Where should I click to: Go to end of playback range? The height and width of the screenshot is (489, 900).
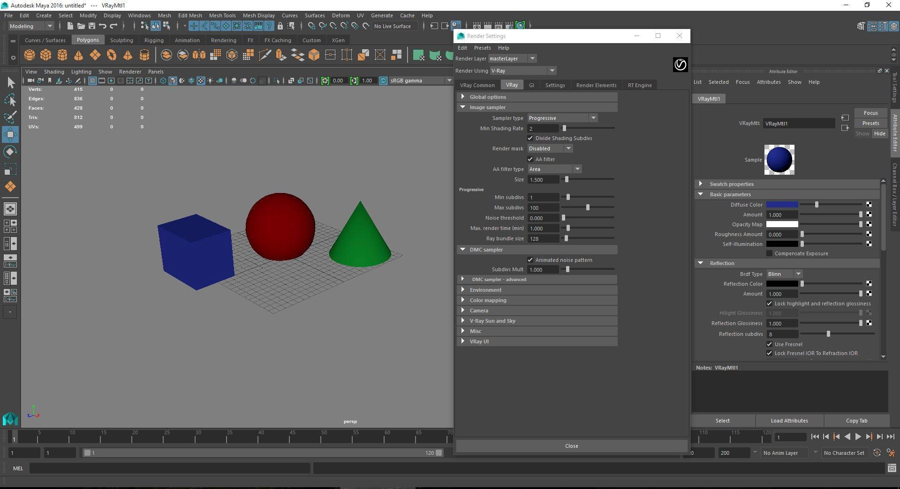click(890, 437)
